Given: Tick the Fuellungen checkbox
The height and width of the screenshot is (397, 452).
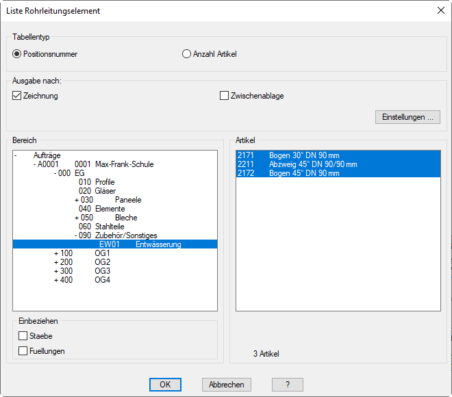Looking at the screenshot, I should [x=23, y=351].
